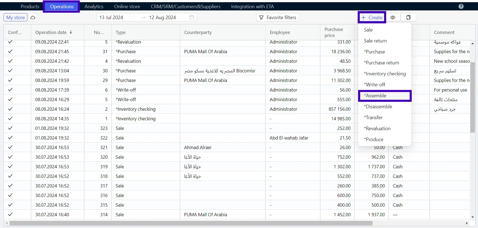This screenshot has width=478, height=228.
Task: Open the calendar icon in date range
Action: tap(192, 17)
